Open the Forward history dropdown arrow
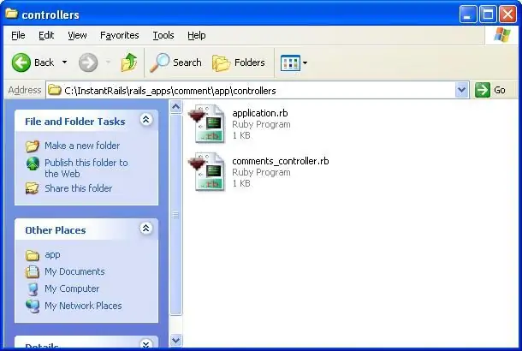522x351 pixels. tap(108, 62)
